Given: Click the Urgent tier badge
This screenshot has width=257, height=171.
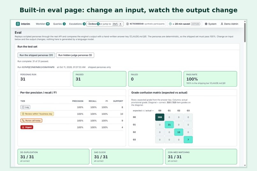Looking at the screenshot, I should tap(27, 127).
